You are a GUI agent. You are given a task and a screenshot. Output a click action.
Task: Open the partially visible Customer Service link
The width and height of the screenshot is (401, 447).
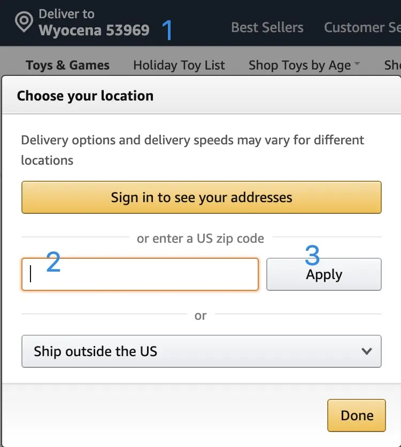tap(362, 28)
